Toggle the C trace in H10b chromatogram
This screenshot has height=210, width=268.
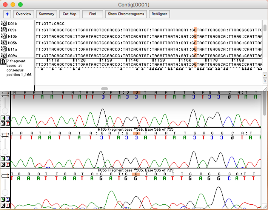click(8, 159)
